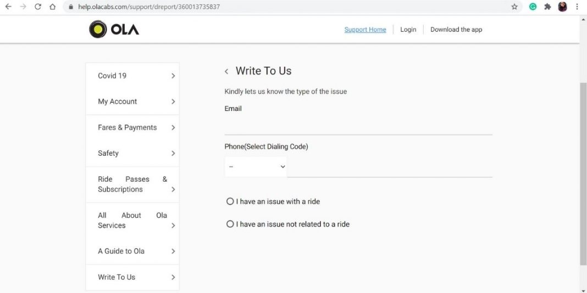Click the browser back arrow
The width and height of the screenshot is (587, 293).
pyautogui.click(x=8, y=7)
